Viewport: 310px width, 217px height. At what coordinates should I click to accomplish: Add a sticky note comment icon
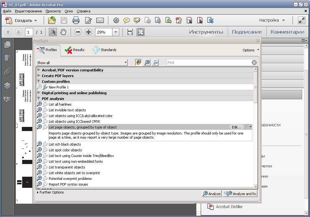pos(127,20)
